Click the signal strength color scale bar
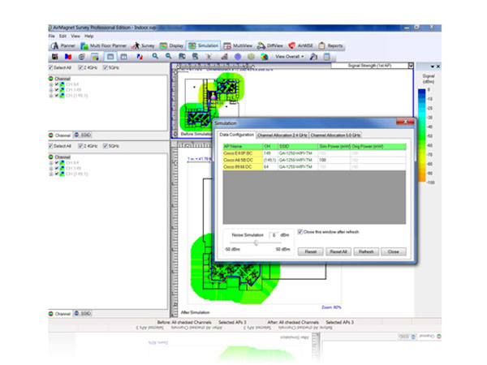The width and height of the screenshot is (487, 365). (x=422, y=135)
